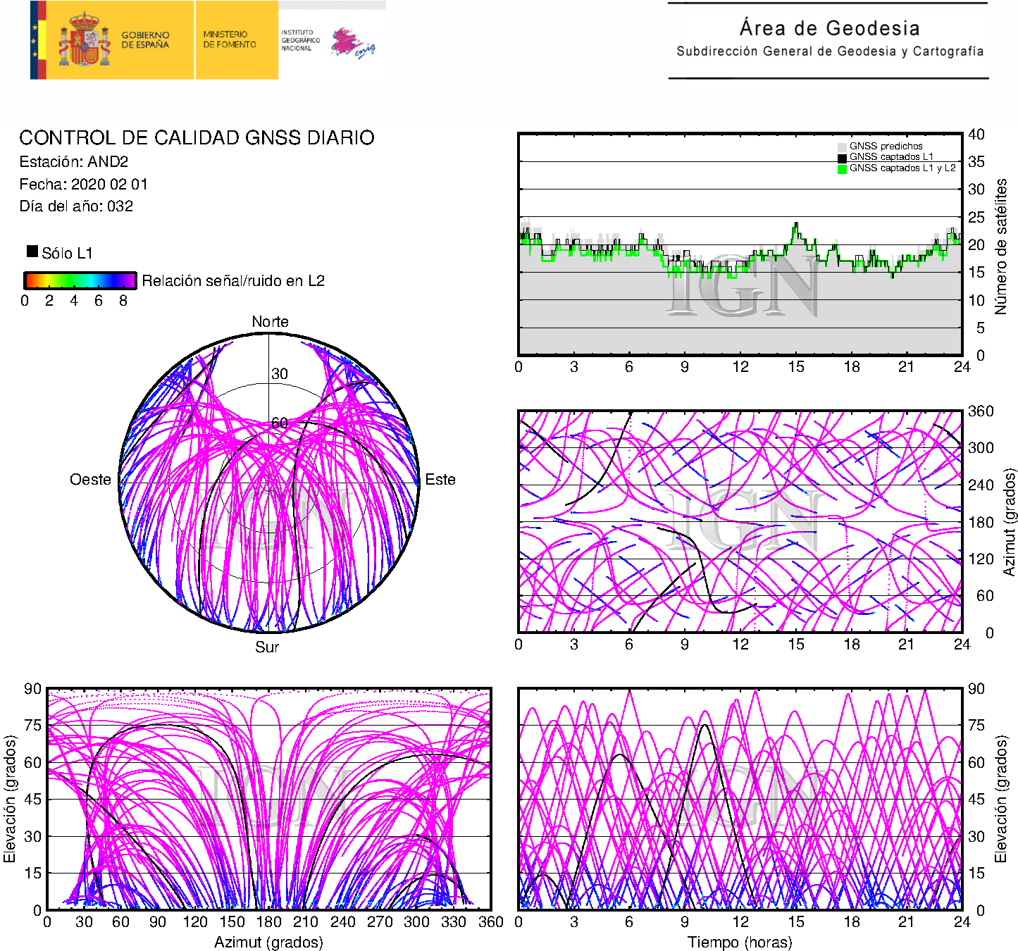This screenshot has width=1018, height=951.
Task: Click the Instituto Geográfico Nacional logo text
Action: click(300, 40)
